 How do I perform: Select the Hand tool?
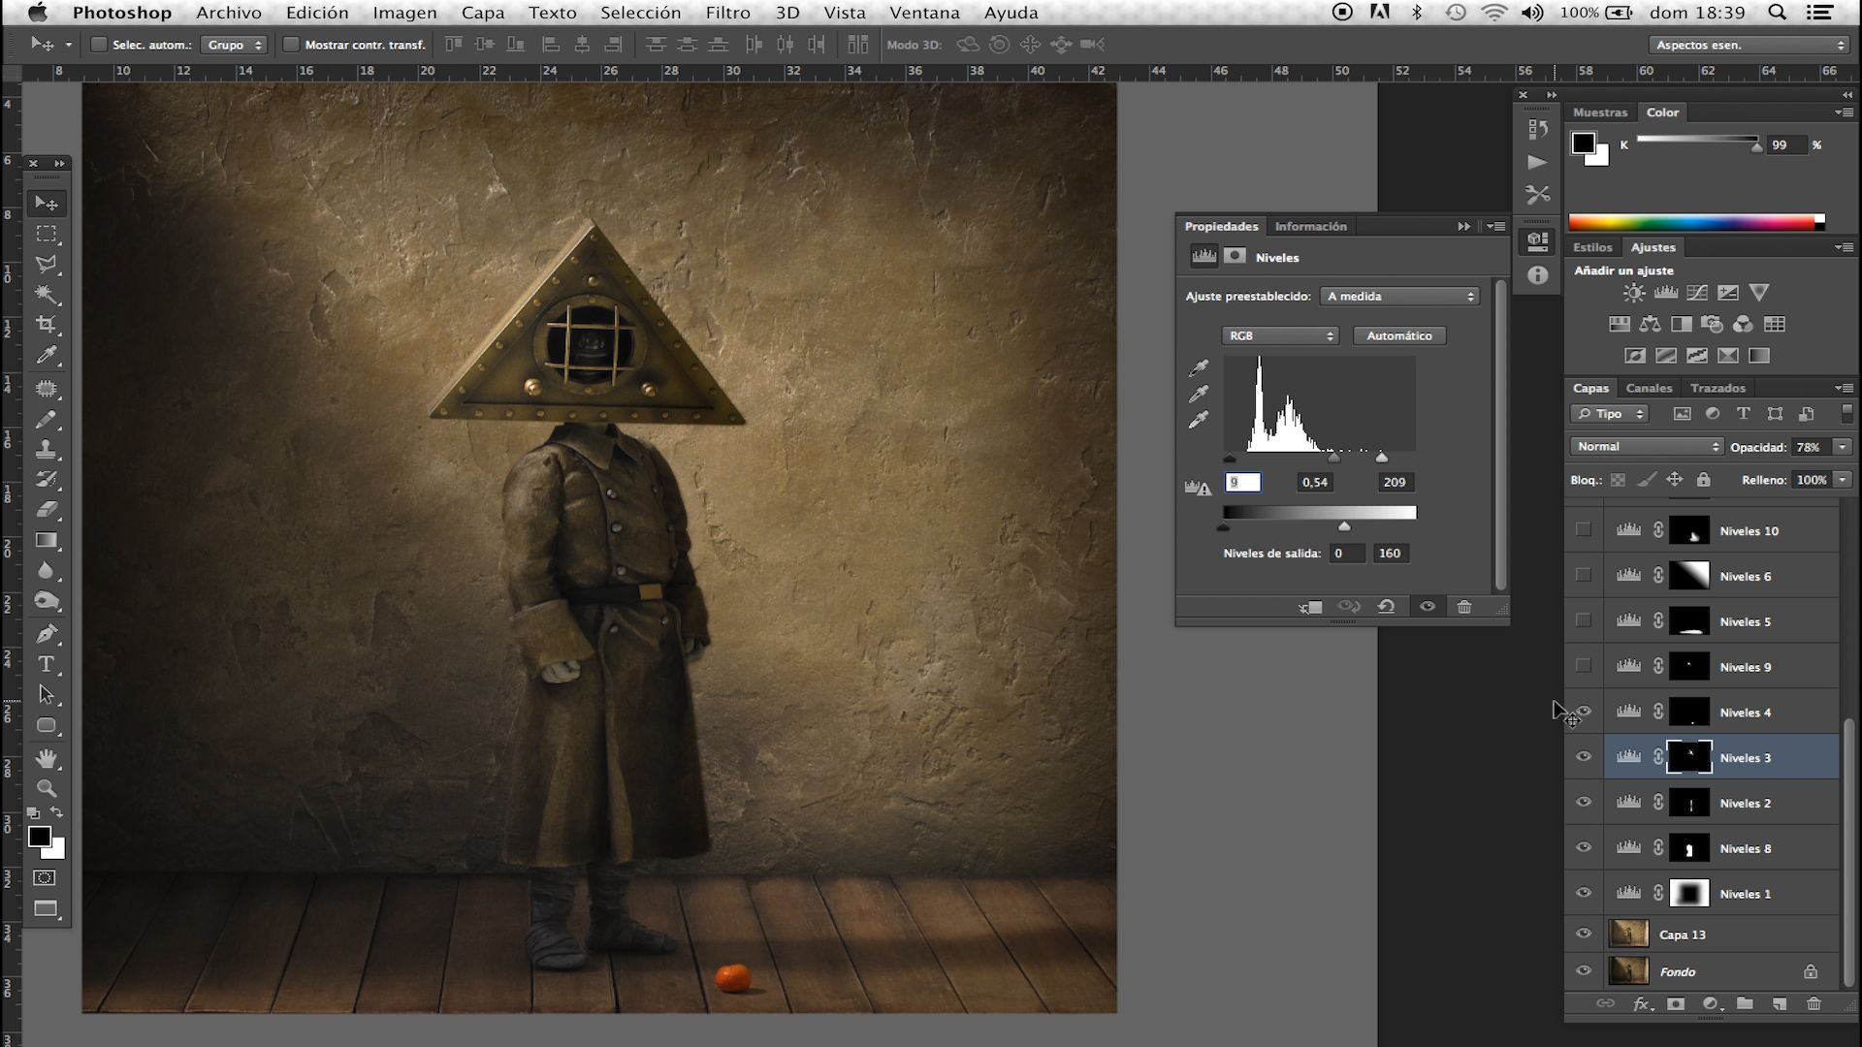click(x=46, y=757)
